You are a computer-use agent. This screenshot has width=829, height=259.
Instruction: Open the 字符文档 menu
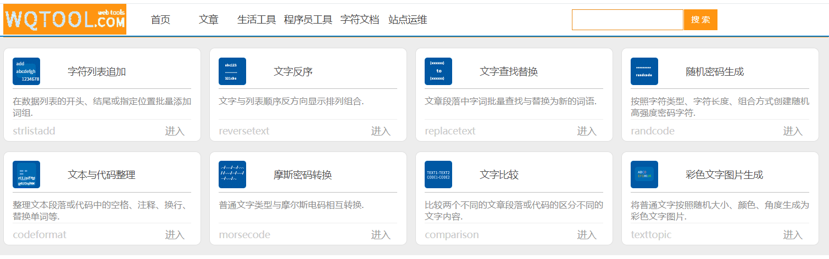tap(360, 20)
